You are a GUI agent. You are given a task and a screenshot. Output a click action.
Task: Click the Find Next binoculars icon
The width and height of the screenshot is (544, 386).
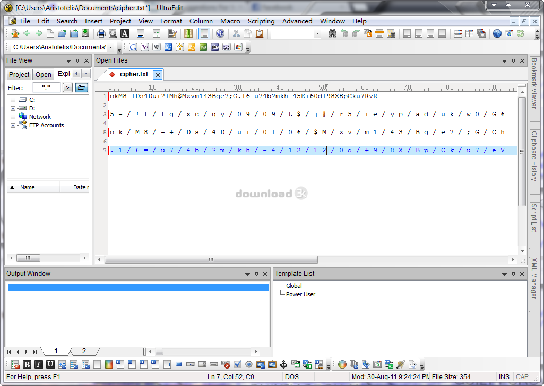pyautogui.click(x=356, y=33)
